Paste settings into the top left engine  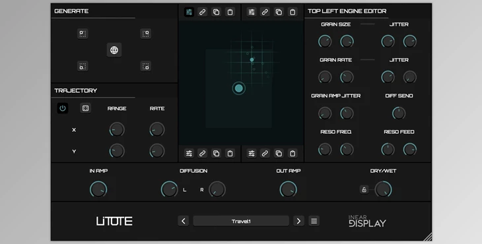(x=230, y=12)
